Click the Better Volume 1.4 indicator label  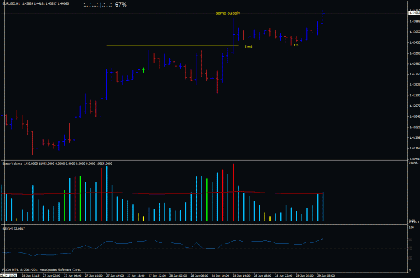(57, 164)
